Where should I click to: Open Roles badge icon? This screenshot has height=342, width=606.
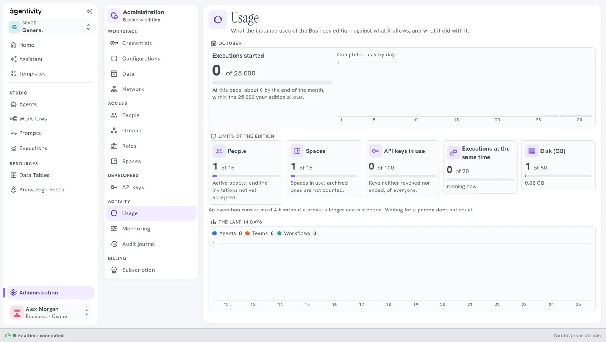coord(114,146)
